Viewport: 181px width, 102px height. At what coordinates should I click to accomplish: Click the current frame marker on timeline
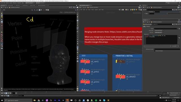[x=25, y=92]
